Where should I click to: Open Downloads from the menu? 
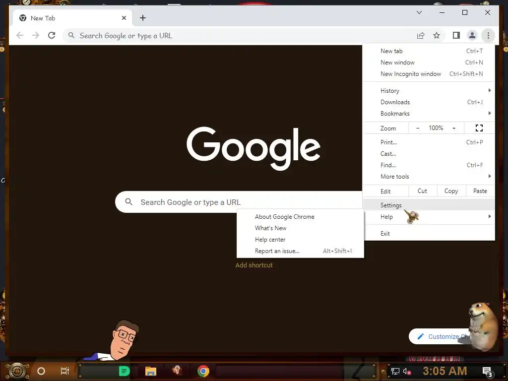coord(429,102)
